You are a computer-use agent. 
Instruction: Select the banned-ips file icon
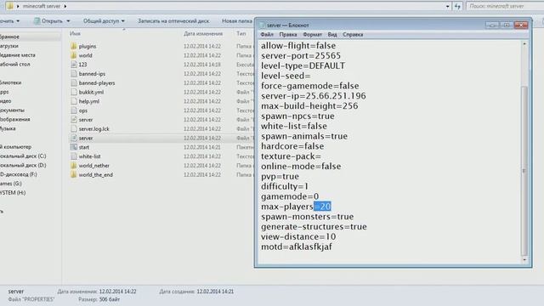tap(74, 74)
